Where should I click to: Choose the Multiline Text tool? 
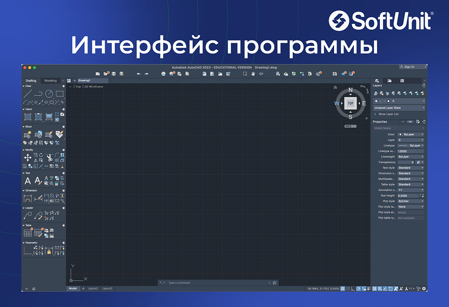point(28,181)
